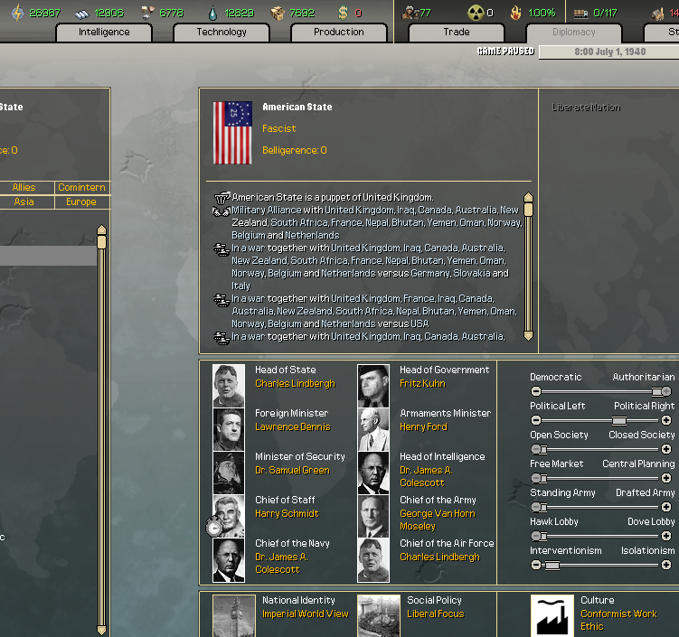The width and height of the screenshot is (679, 637).
Task: Click the Liberate Nation option
Action: click(x=586, y=108)
